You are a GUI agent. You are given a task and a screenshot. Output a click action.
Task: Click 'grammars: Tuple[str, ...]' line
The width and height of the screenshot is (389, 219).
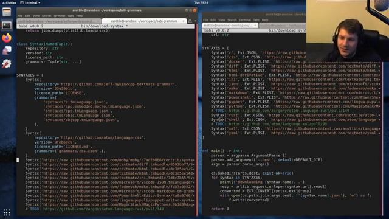[x=53, y=62]
